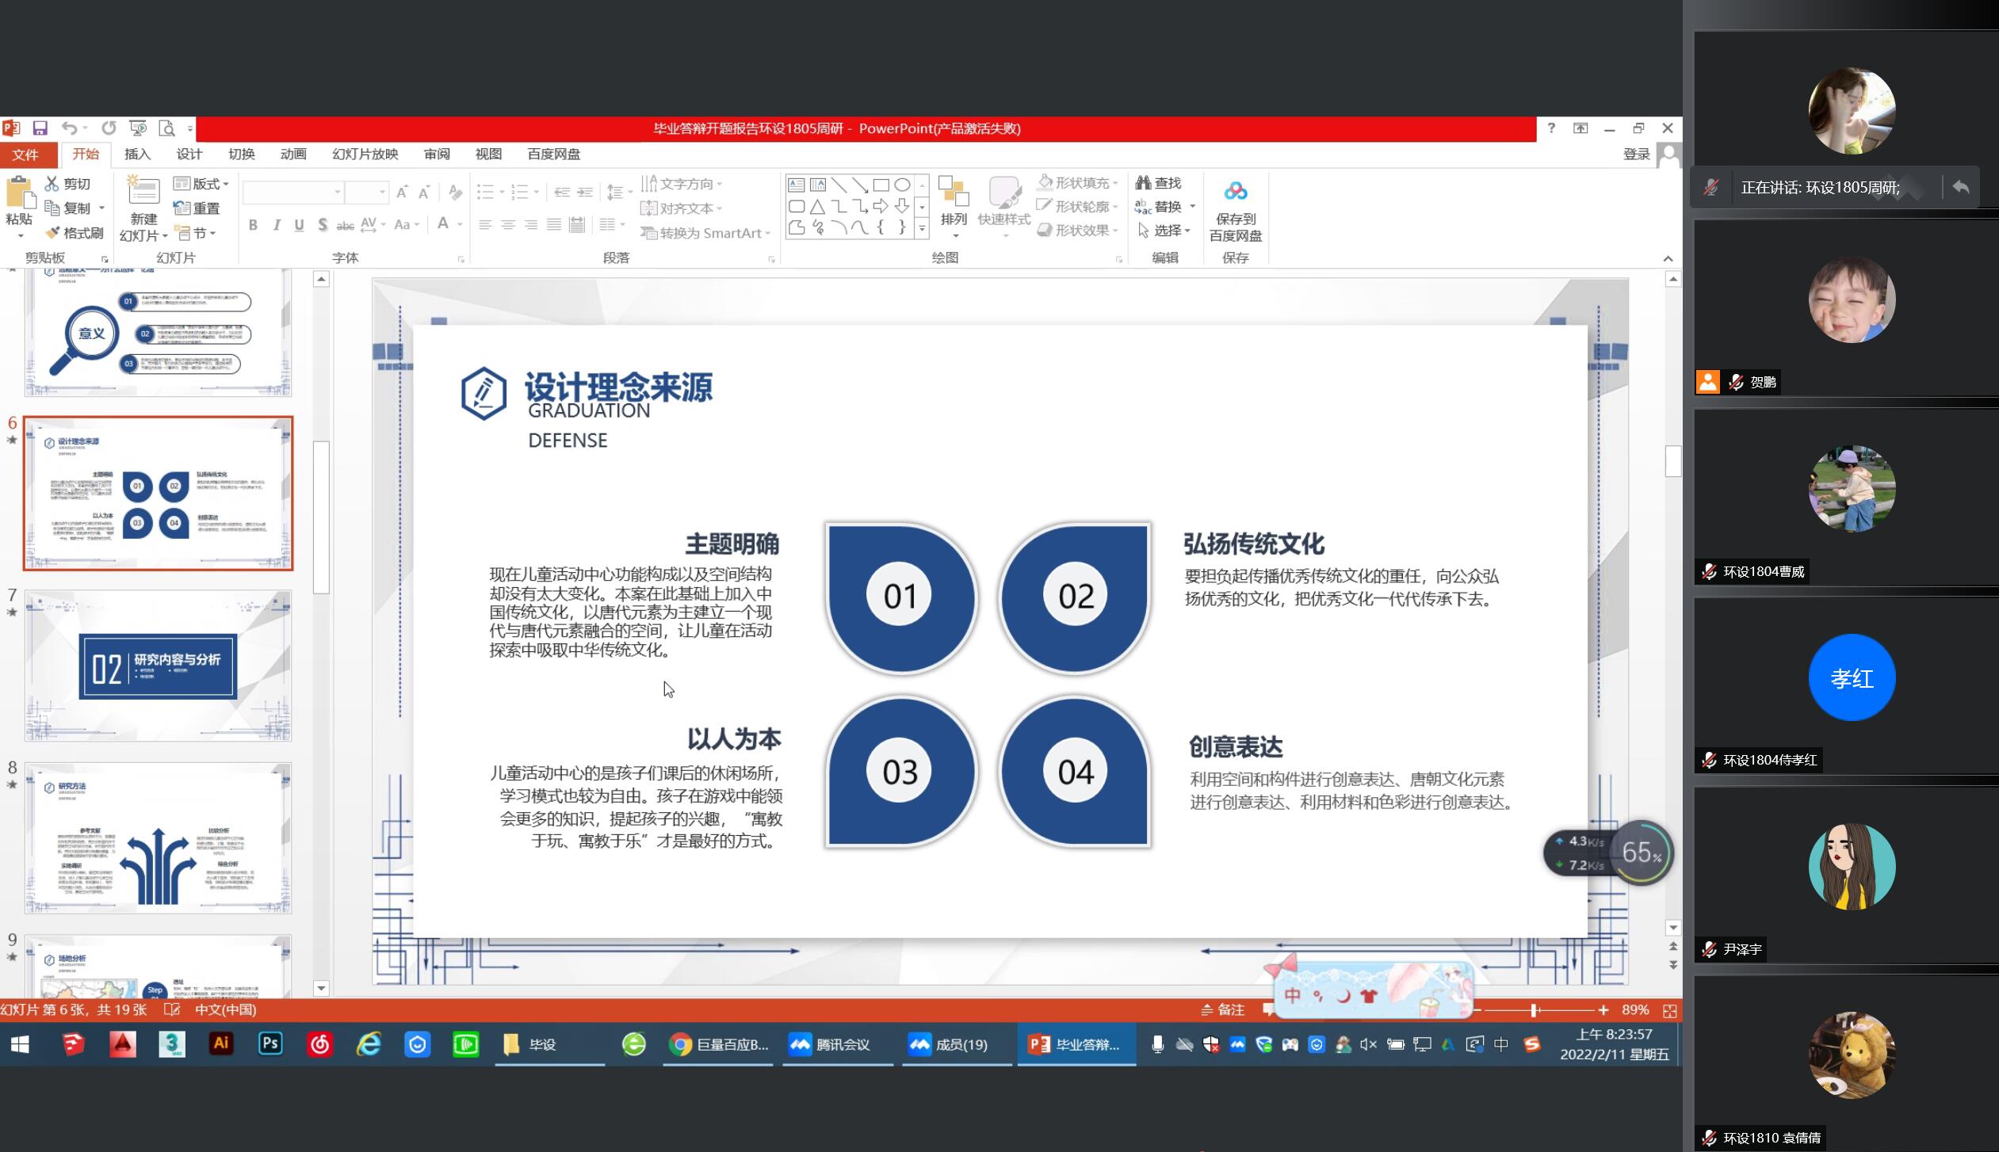Click the Increase Font Size icon
Screen dimensions: 1999x1152
point(403,193)
